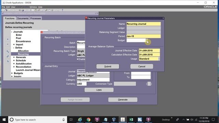
Task: Switch to Excel from the taskbar
Action: (131, 120)
